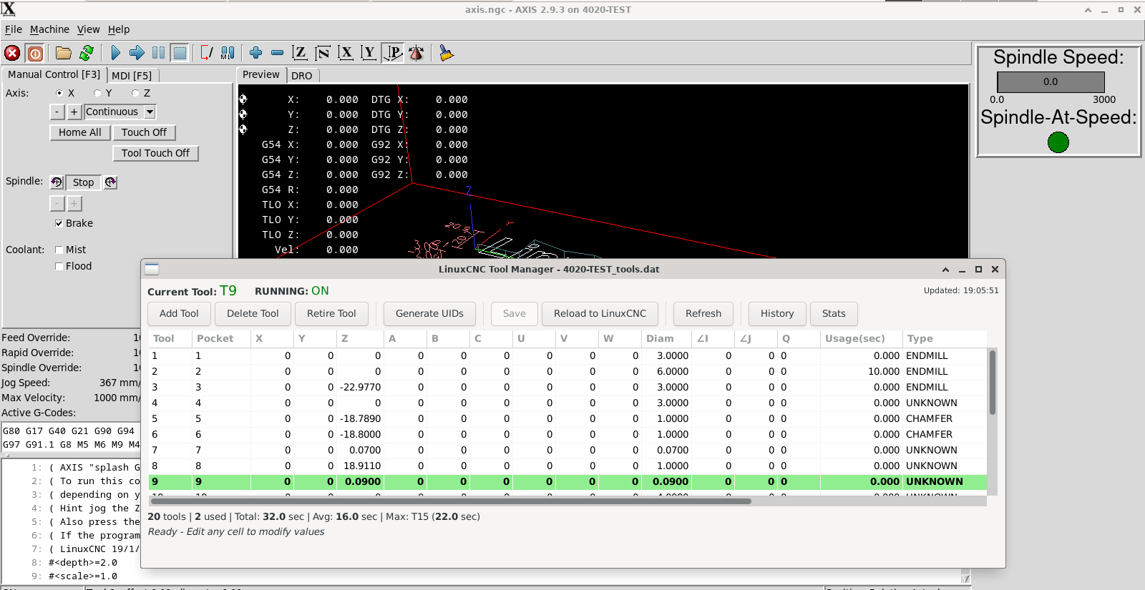Run the program with play icon
Screen dimensions: 1145x590
tap(115, 53)
